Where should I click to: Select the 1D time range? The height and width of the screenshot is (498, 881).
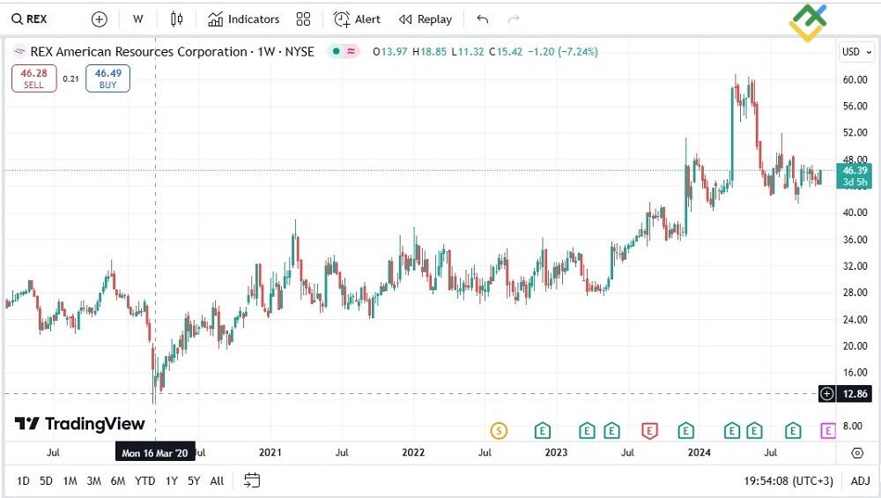coord(23,481)
